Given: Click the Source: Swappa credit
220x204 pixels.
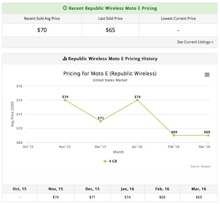Looking at the screenshot, I should coord(200,166).
